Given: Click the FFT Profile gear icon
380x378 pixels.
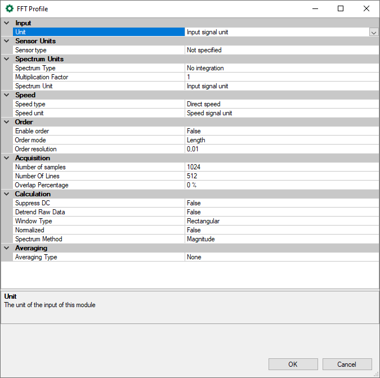Looking at the screenshot, I should [x=10, y=8].
